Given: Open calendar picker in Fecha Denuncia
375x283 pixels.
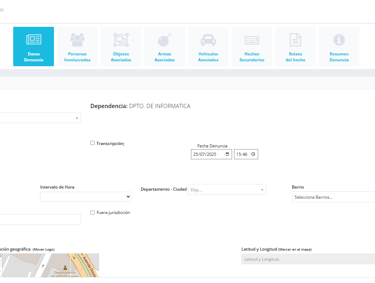Looking at the screenshot, I should (228, 154).
